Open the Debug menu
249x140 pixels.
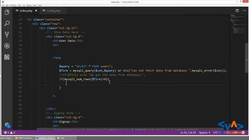[29, 5]
